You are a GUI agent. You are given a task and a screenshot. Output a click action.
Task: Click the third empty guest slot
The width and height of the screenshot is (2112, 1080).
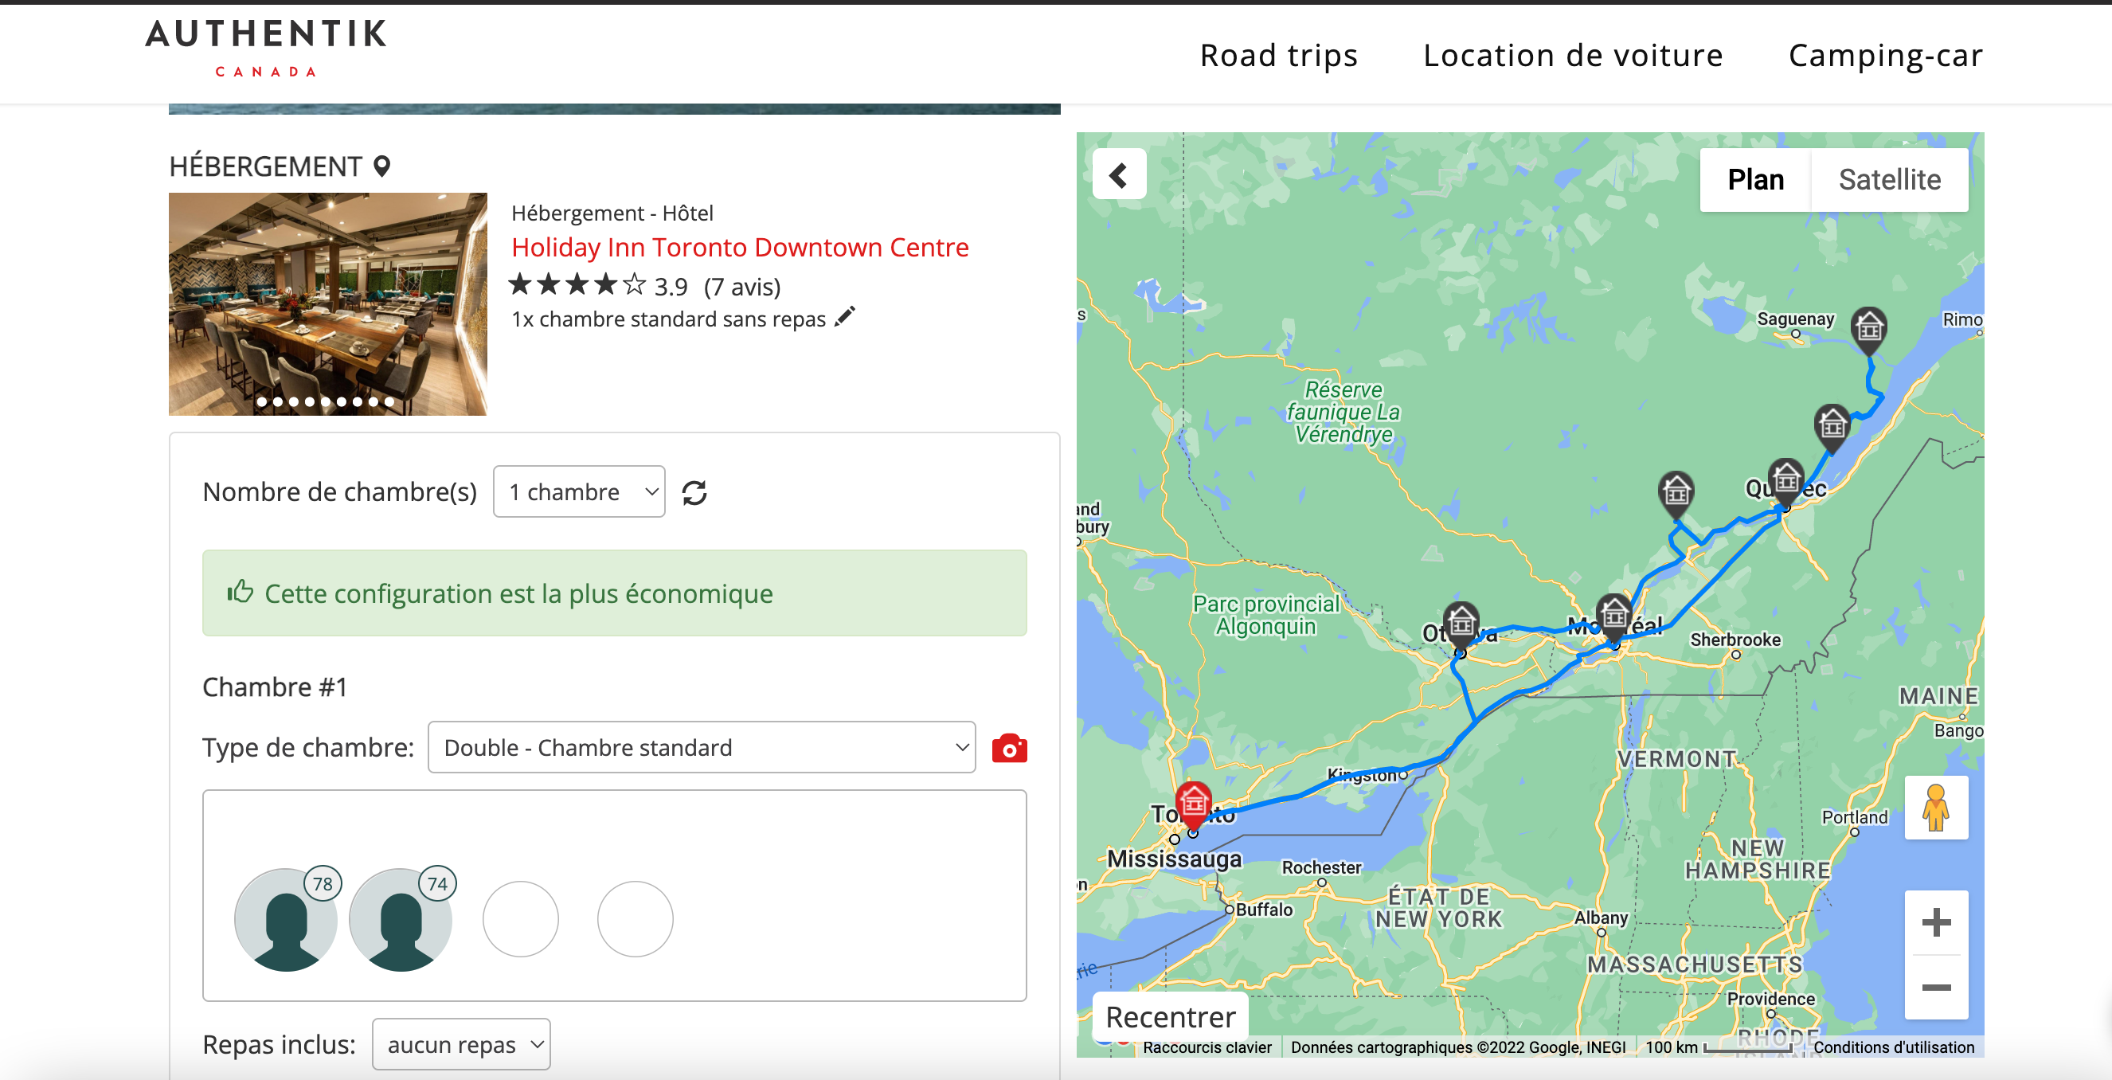tap(521, 918)
